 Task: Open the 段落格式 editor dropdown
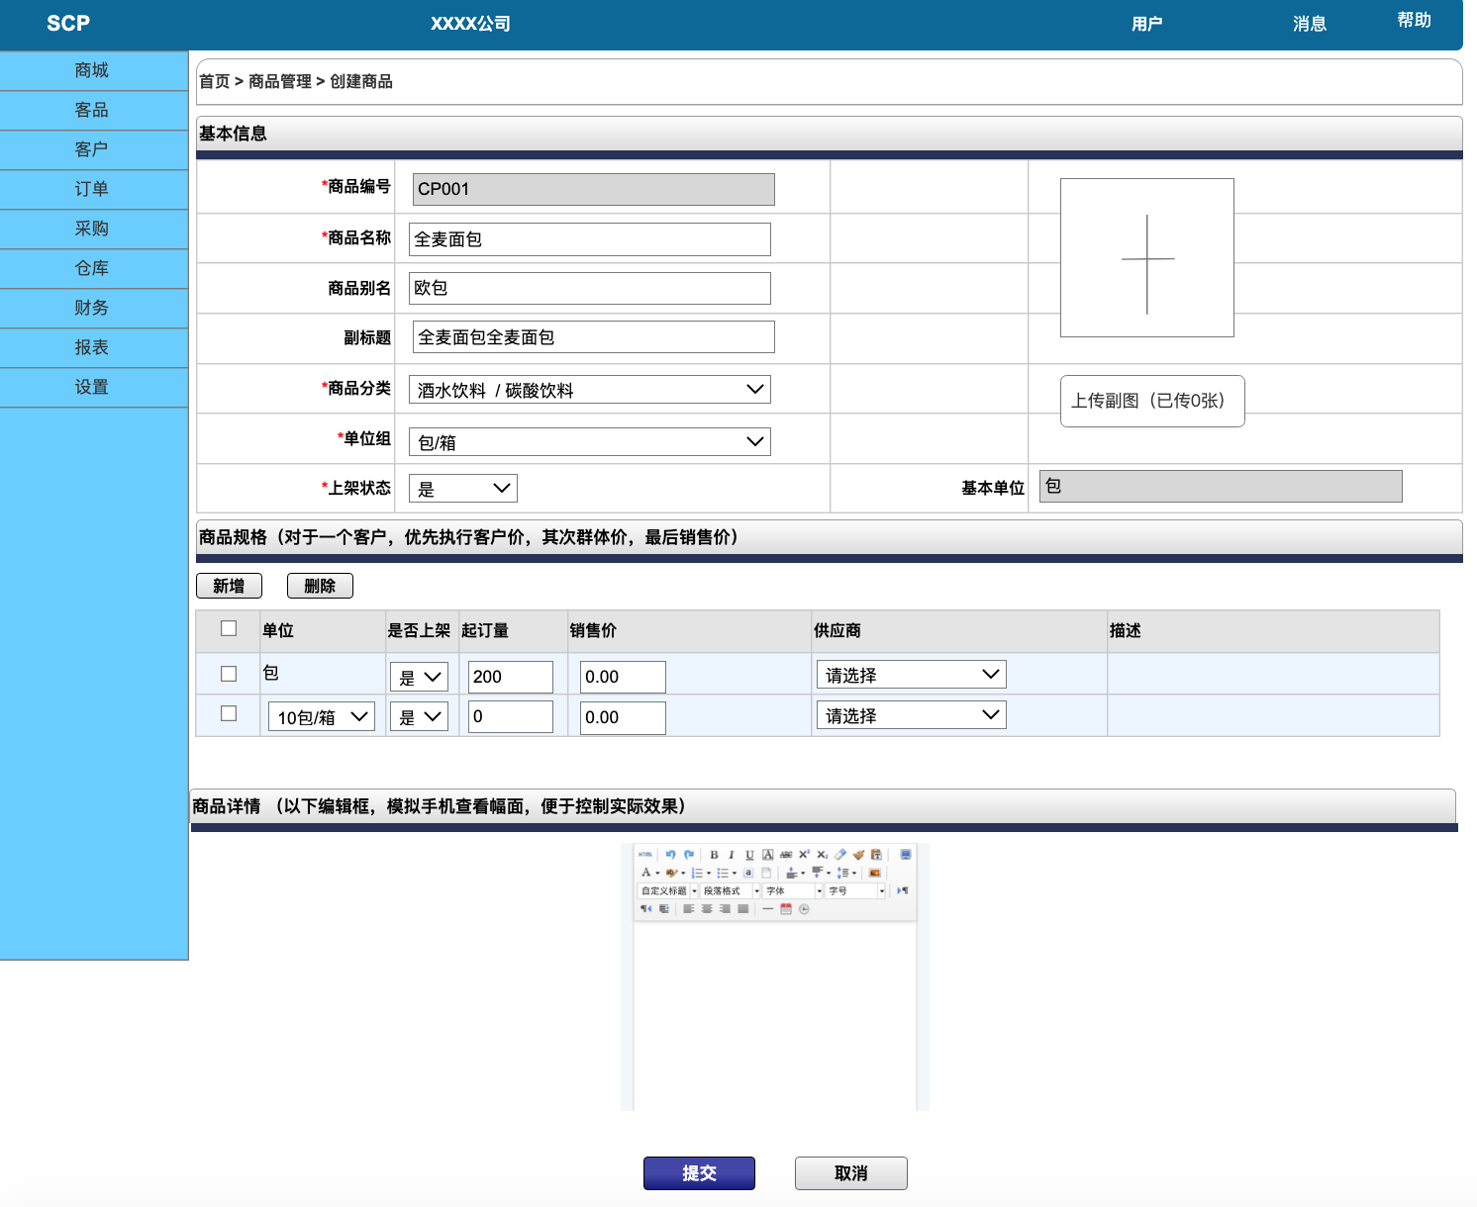(731, 890)
